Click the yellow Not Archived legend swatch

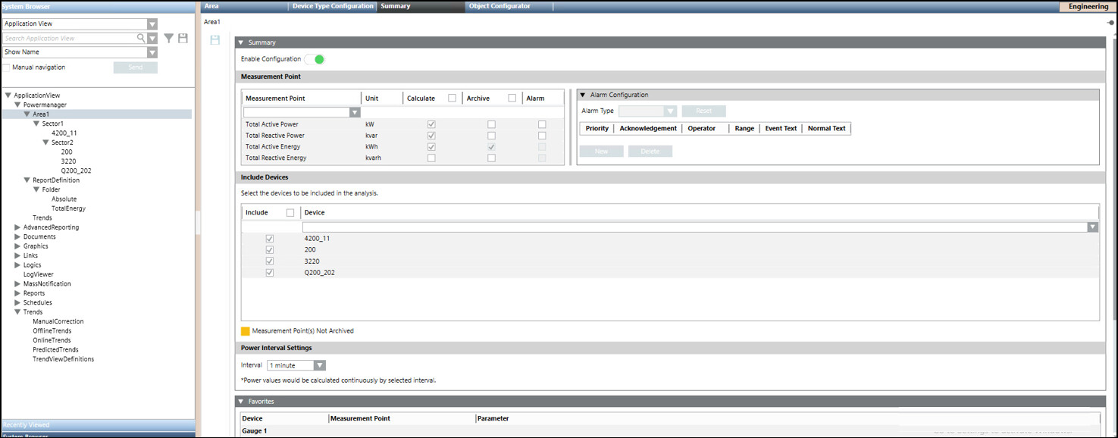(246, 331)
